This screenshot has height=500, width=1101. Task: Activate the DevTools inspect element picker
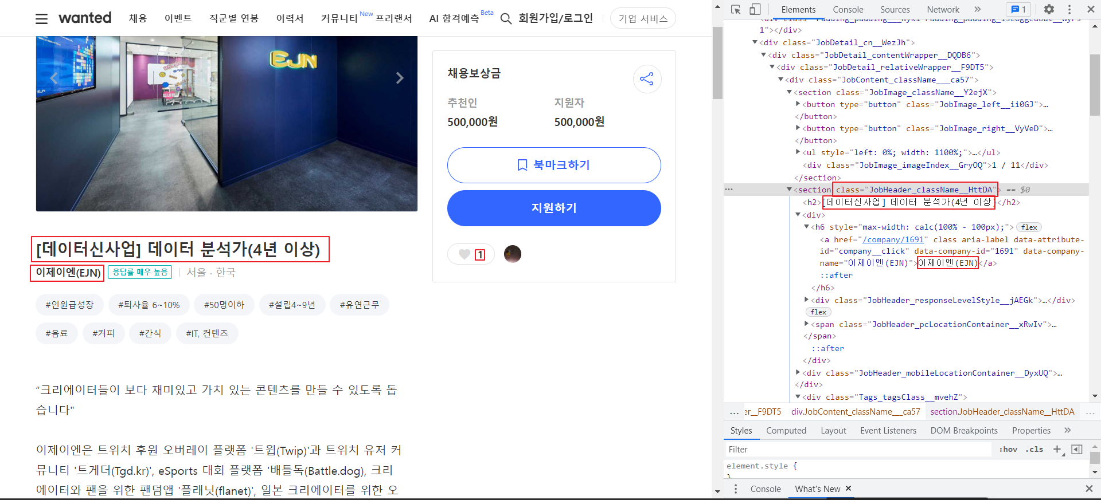pyautogui.click(x=736, y=9)
